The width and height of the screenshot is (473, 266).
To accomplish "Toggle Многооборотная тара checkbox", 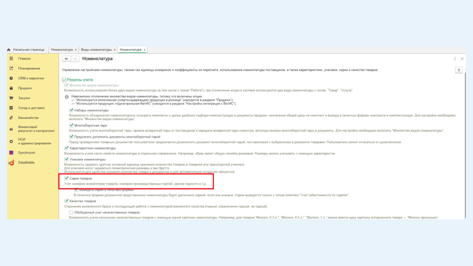I will (x=71, y=125).
